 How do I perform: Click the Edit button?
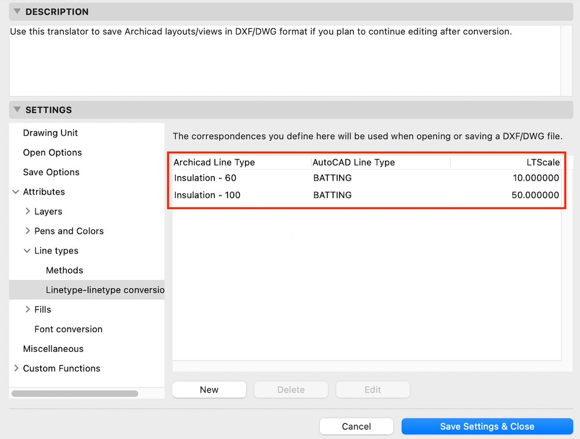coord(373,390)
